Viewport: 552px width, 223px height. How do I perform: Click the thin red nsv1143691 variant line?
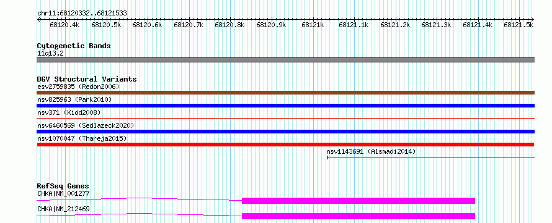tap(431, 158)
